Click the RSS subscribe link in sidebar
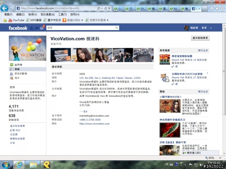Image resolution: width=226 pixels, height=169 pixels. coord(15,130)
